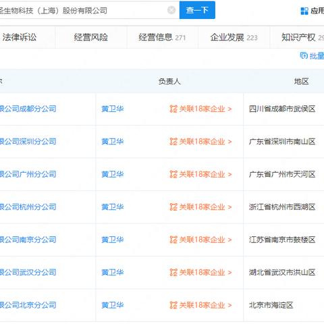Expand 关联18家企业 in the 广州分公司 row
Viewport: 324px width, 324px height.
(205, 174)
